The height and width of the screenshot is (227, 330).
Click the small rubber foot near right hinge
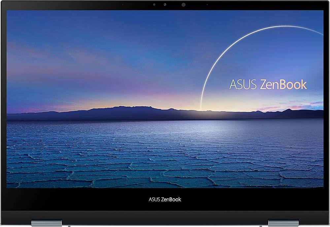pos(260,226)
